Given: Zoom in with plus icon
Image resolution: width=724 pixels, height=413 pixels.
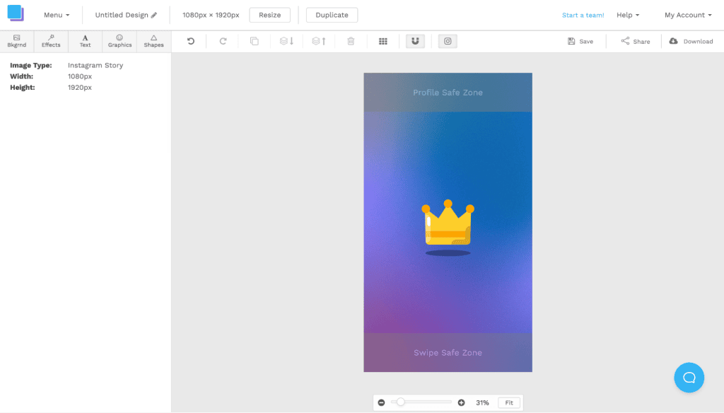Looking at the screenshot, I should point(461,403).
